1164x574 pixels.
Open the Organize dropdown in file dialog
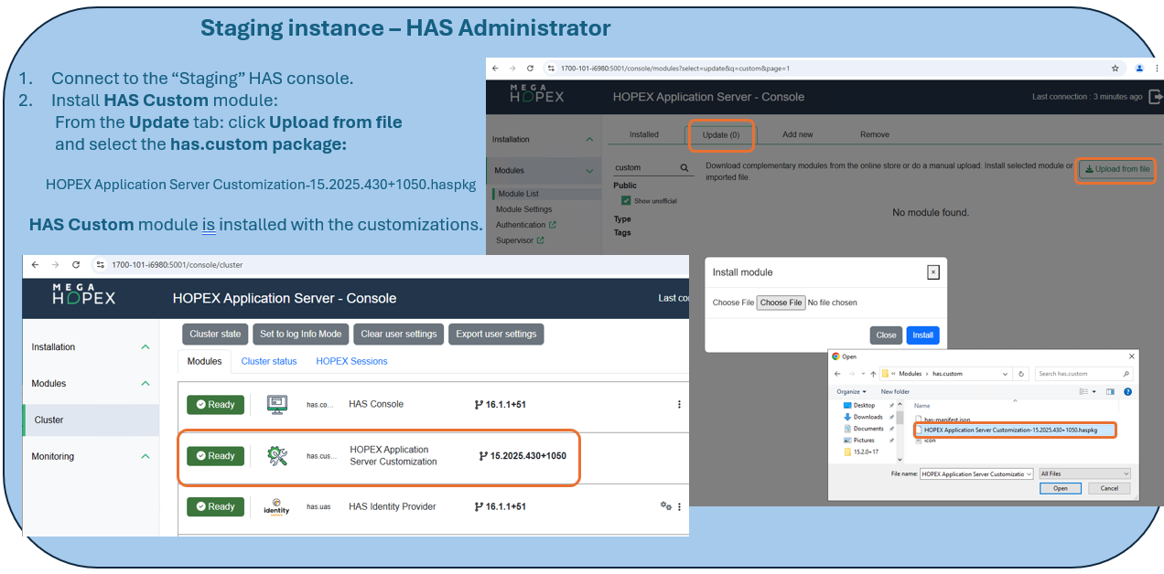coord(851,391)
